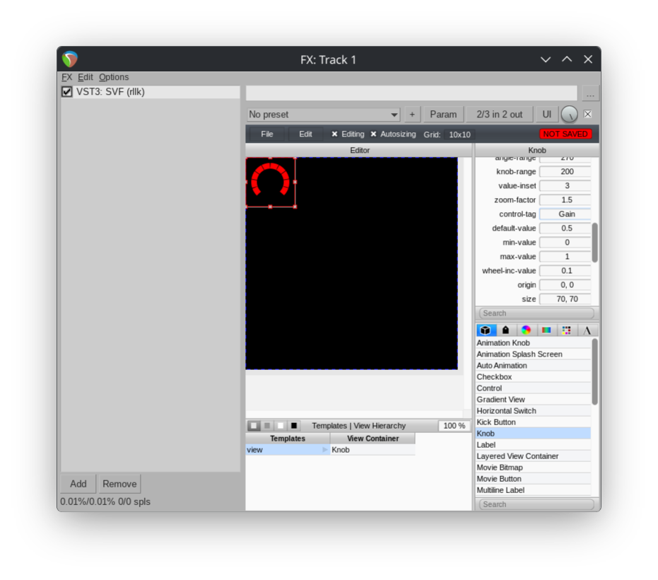Open the Views tab cube icon
Screen dimensions: 658x580
tap(485, 330)
